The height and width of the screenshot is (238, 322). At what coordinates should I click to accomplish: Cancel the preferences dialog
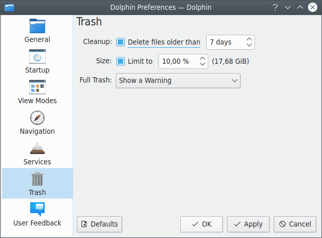tap(295, 224)
